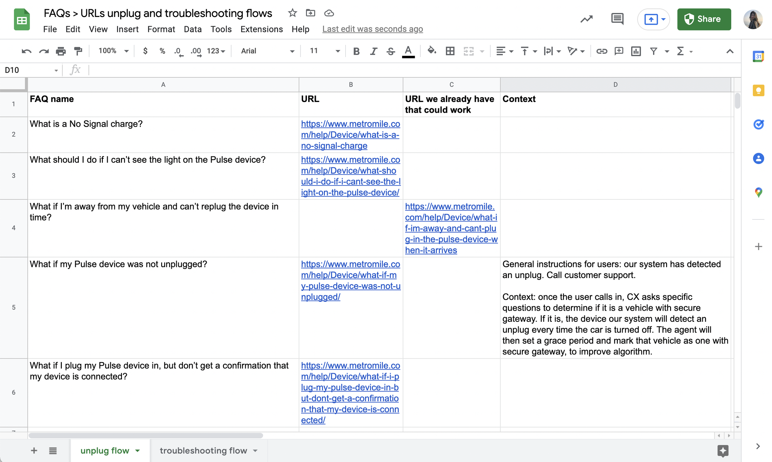Star the document
This screenshot has width=772, height=462.
click(x=292, y=13)
